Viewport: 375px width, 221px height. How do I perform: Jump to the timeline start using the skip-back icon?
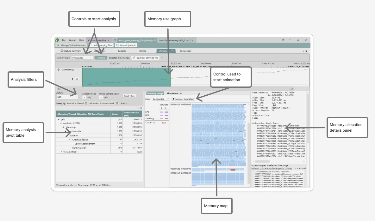[x=59, y=89]
